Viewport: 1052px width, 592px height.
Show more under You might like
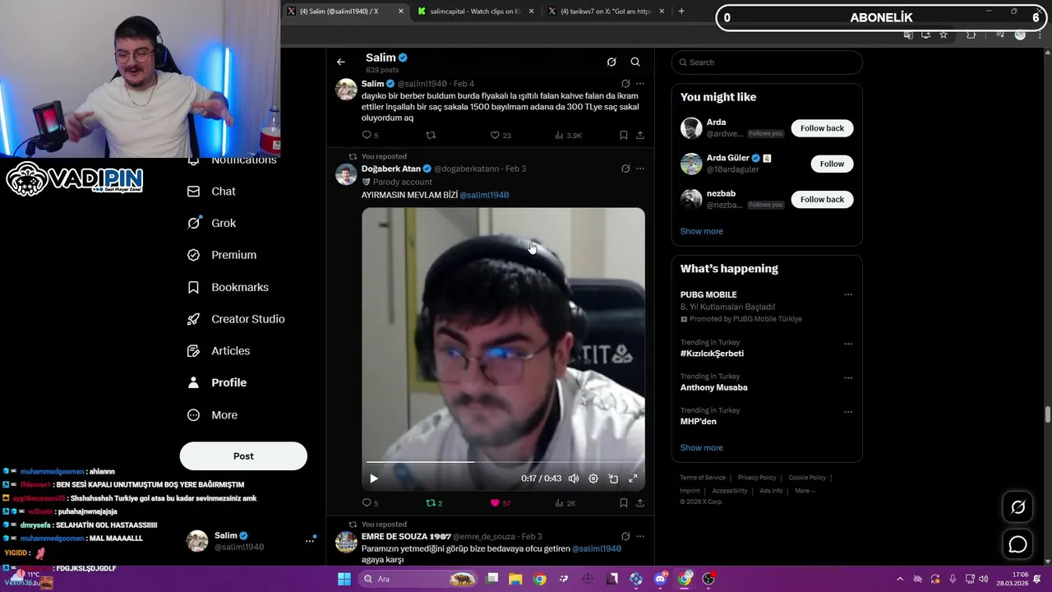pyautogui.click(x=701, y=231)
